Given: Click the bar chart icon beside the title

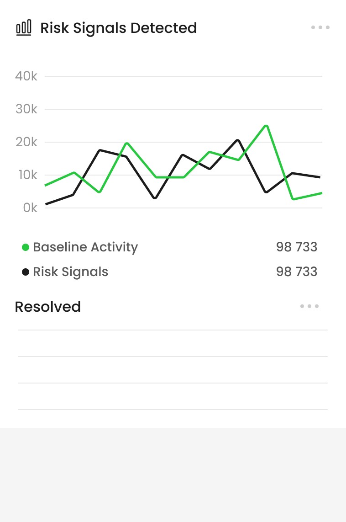Looking at the screenshot, I should pos(23,27).
